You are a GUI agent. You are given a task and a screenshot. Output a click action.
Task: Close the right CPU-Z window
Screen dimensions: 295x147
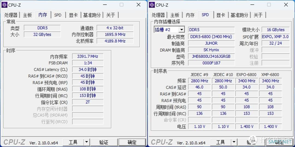tap(286, 5)
